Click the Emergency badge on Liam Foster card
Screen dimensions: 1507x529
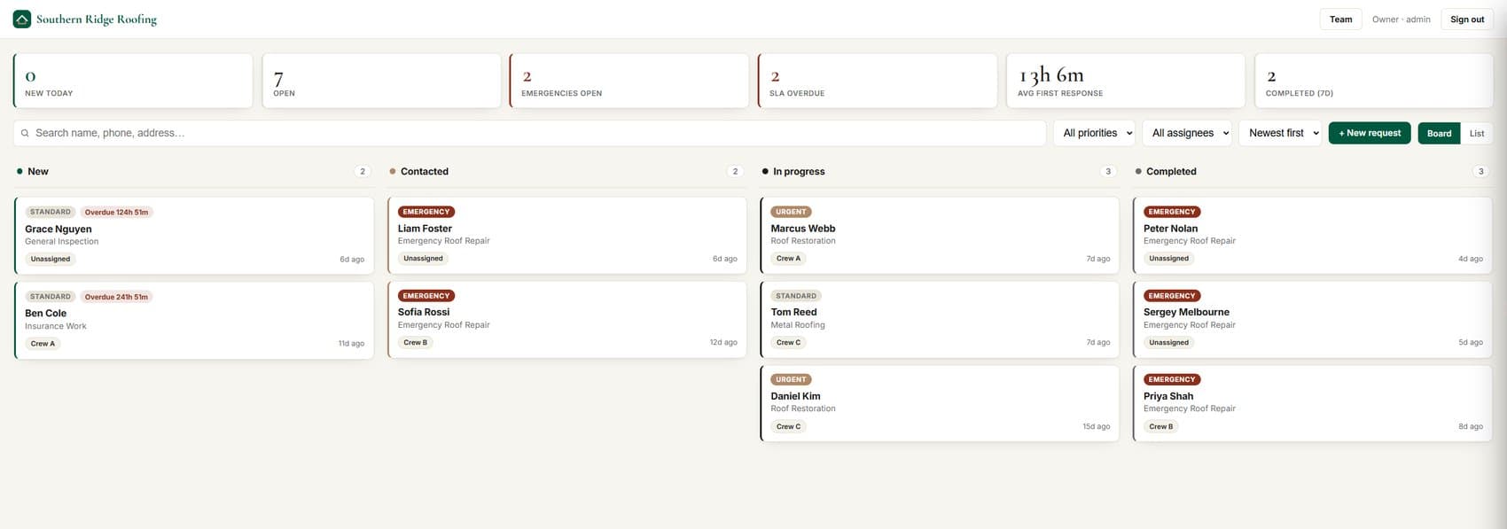tap(426, 212)
